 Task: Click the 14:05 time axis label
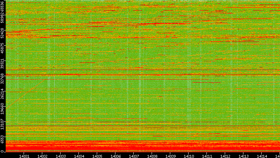pos(97,156)
